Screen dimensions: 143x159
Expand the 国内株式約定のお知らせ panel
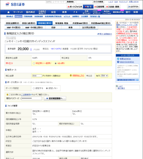(128, 80)
